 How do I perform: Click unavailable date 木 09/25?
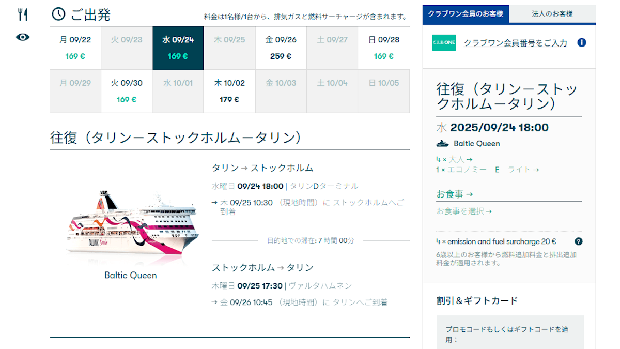pyautogui.click(x=229, y=48)
